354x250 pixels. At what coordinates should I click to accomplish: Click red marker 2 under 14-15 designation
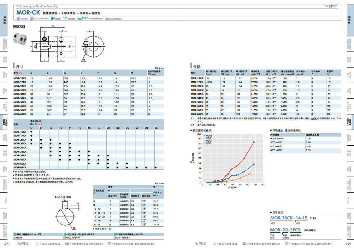[x=298, y=223]
